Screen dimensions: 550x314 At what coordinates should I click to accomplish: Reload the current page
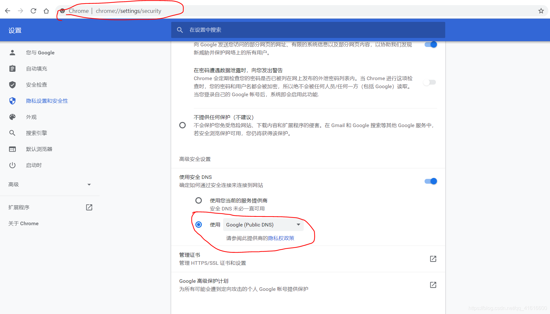click(34, 11)
